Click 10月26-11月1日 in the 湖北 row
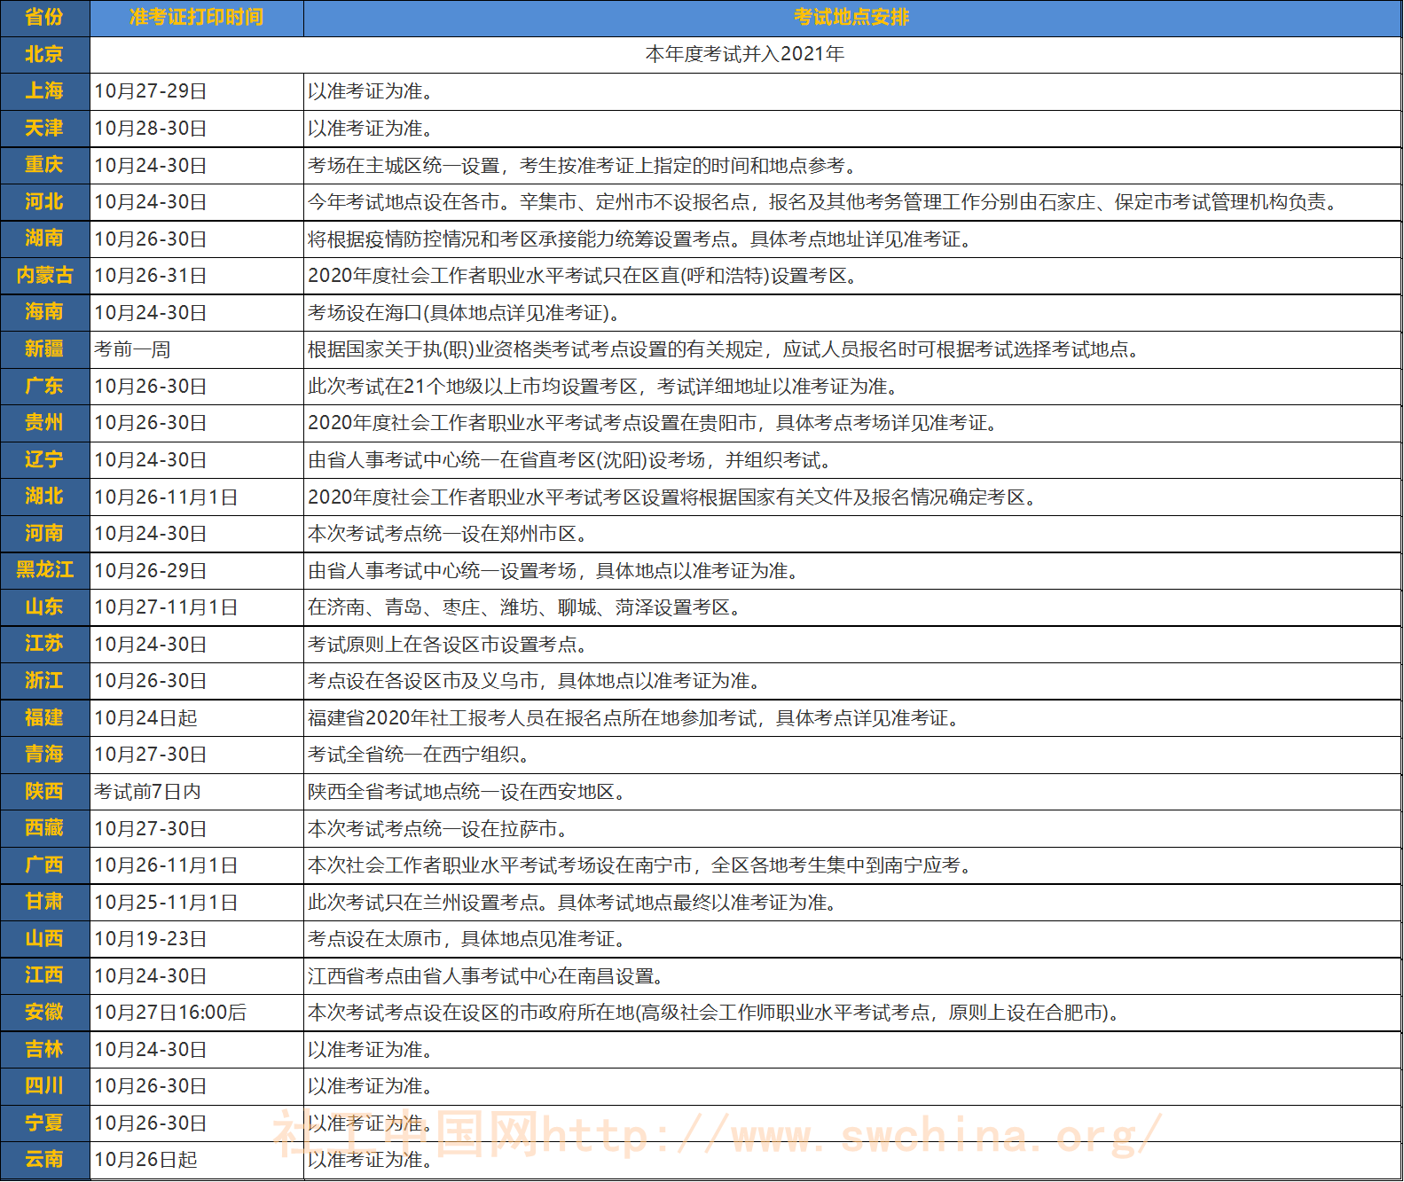 pyautogui.click(x=166, y=497)
